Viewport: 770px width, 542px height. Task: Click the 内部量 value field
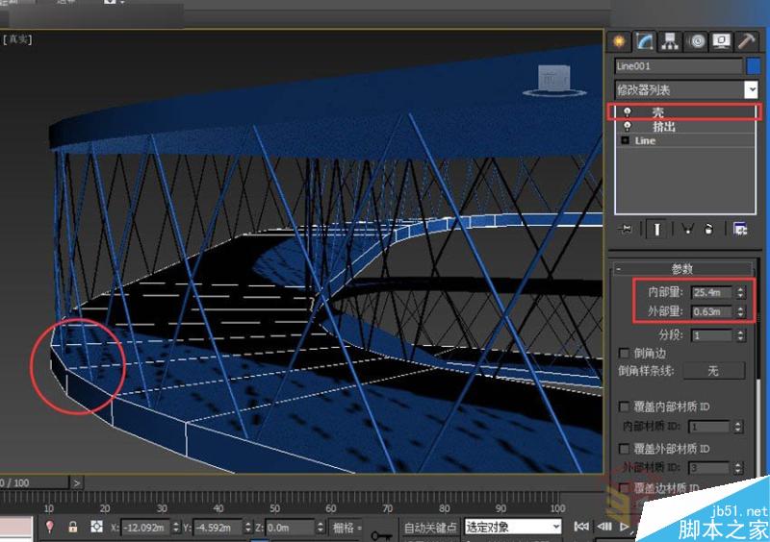click(x=711, y=292)
